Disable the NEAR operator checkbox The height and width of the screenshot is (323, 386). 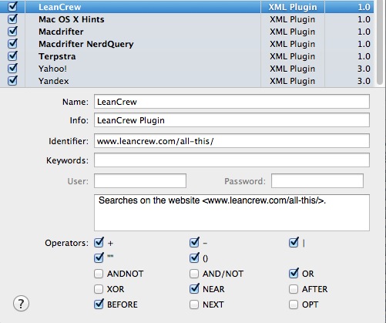[194, 289]
